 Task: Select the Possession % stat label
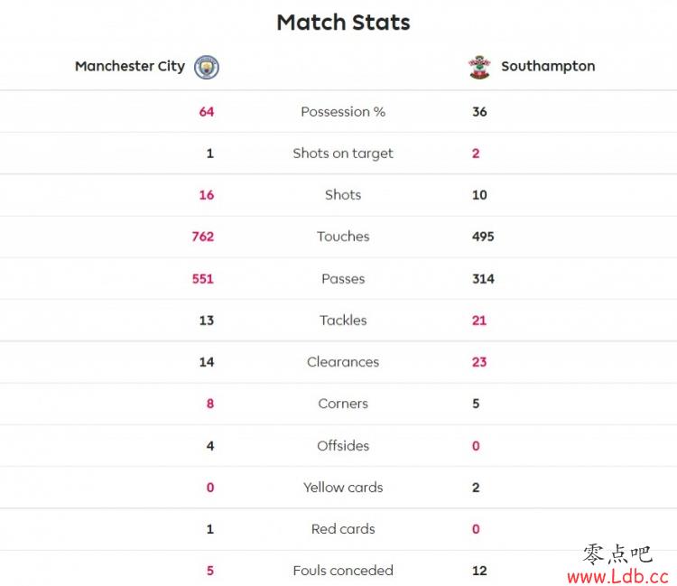point(343,112)
